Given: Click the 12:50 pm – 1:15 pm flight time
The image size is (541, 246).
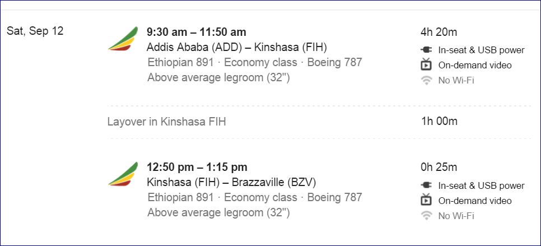Looking at the screenshot, I should click(x=197, y=167).
